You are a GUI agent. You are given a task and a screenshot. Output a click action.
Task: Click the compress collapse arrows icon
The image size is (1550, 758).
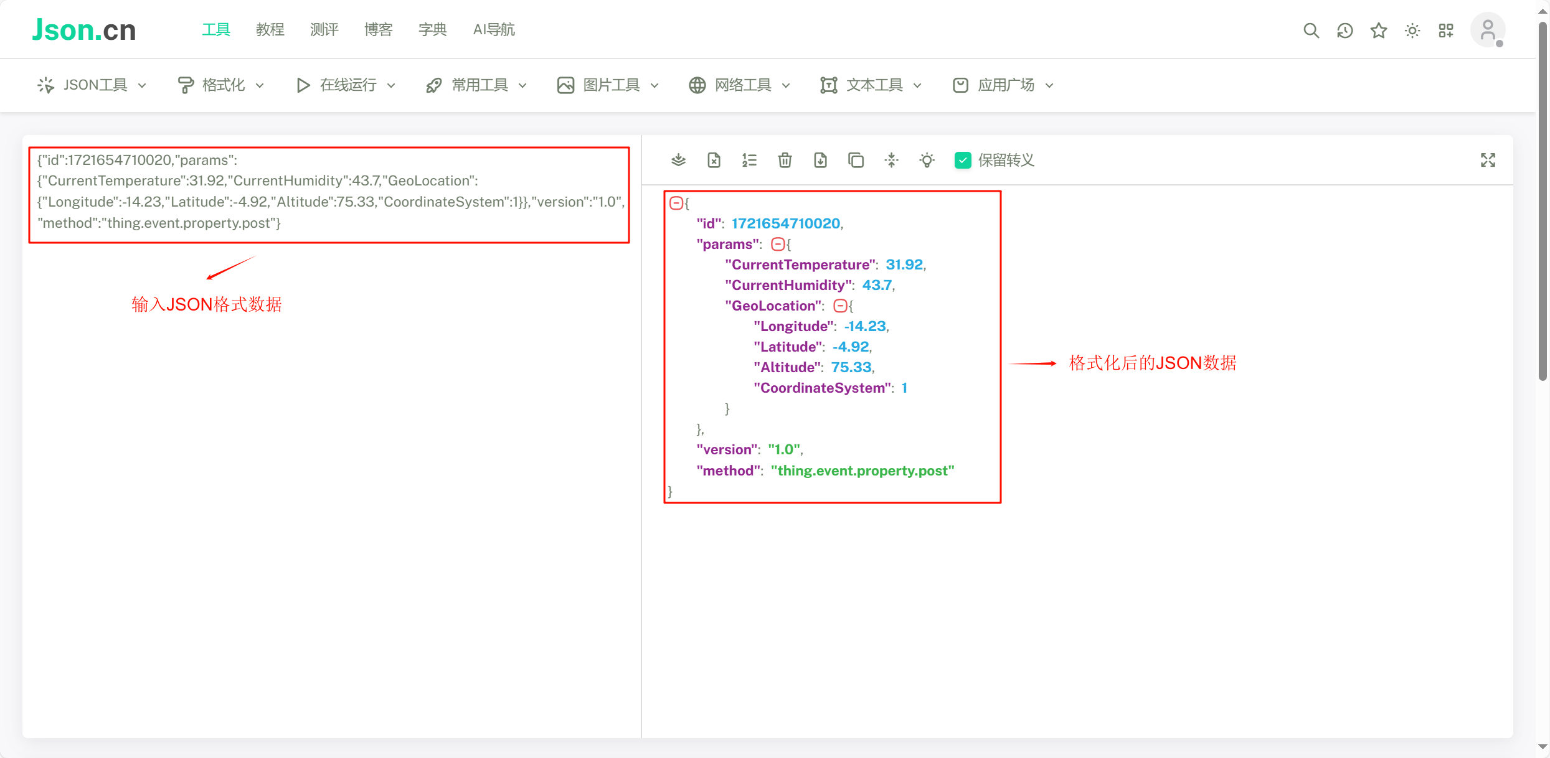[x=891, y=161]
